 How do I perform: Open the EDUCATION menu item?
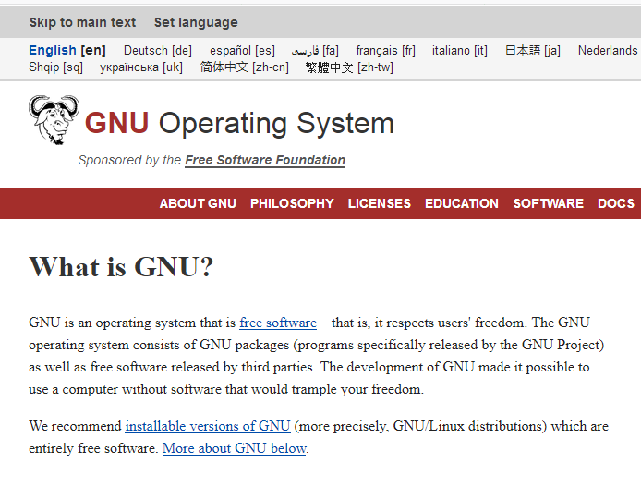[462, 203]
